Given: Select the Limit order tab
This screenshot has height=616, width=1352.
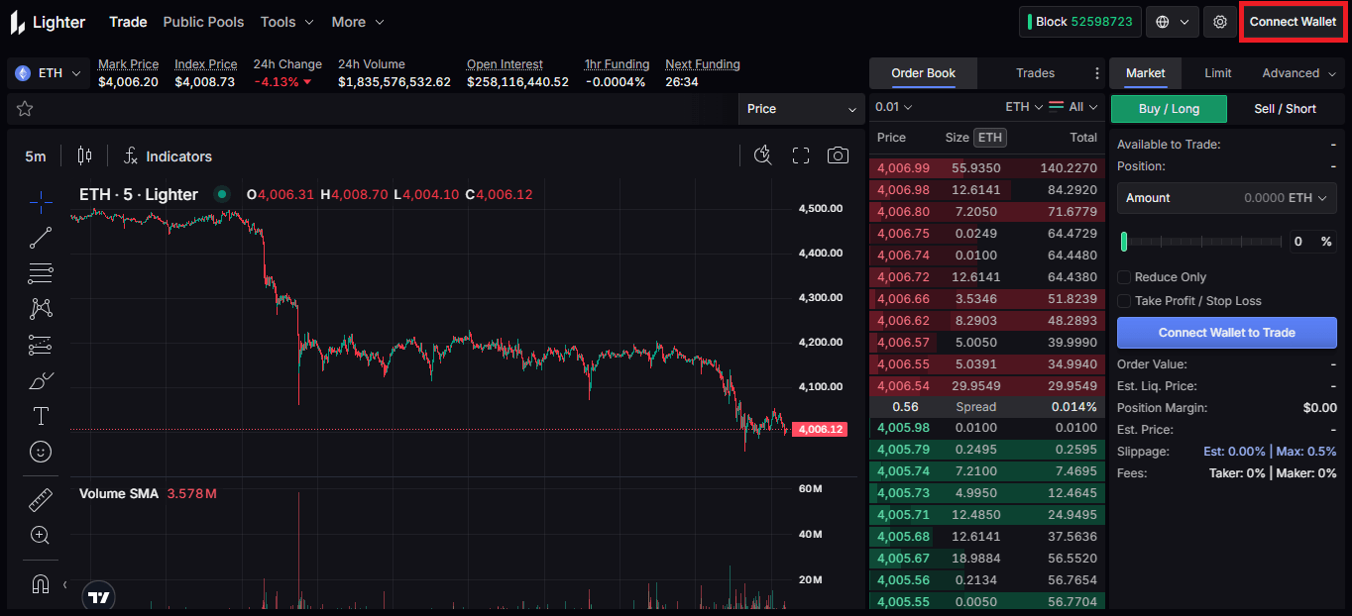Looking at the screenshot, I should tap(1217, 73).
